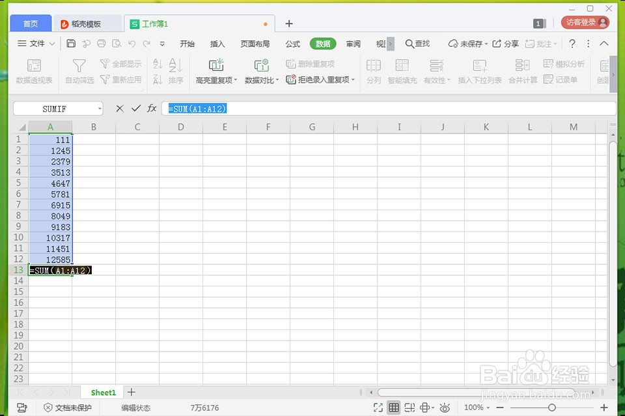
Task: Open the more options vertical dots
Action: click(x=589, y=44)
